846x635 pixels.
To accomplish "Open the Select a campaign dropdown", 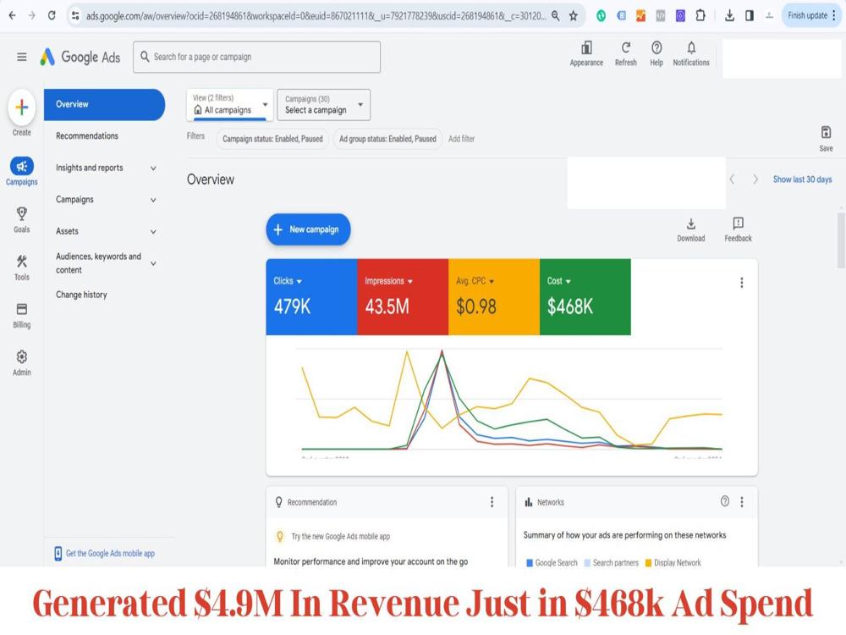I will coord(323,105).
